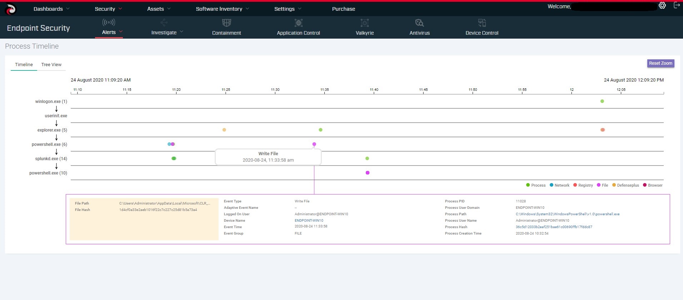Open the powershell.exe process path link
Image resolution: width=683 pixels, height=300 pixels.
[x=568, y=214]
